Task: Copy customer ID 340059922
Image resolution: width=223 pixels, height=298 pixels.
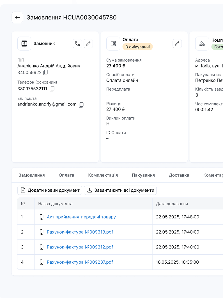Action: [x=46, y=72]
